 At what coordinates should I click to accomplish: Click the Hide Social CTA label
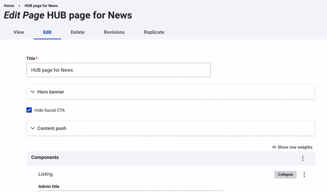pos(49,110)
